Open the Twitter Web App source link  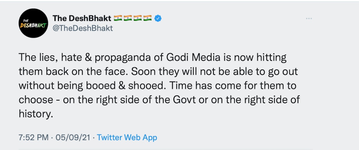click(127, 137)
